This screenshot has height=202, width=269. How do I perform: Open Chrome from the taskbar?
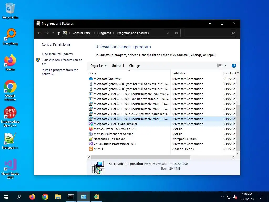point(45,197)
